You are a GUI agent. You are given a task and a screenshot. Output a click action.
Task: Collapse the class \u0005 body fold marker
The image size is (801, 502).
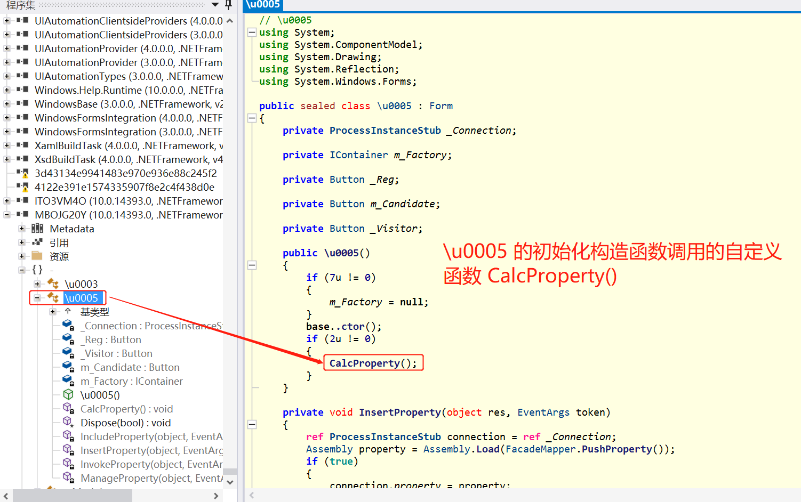pos(252,118)
